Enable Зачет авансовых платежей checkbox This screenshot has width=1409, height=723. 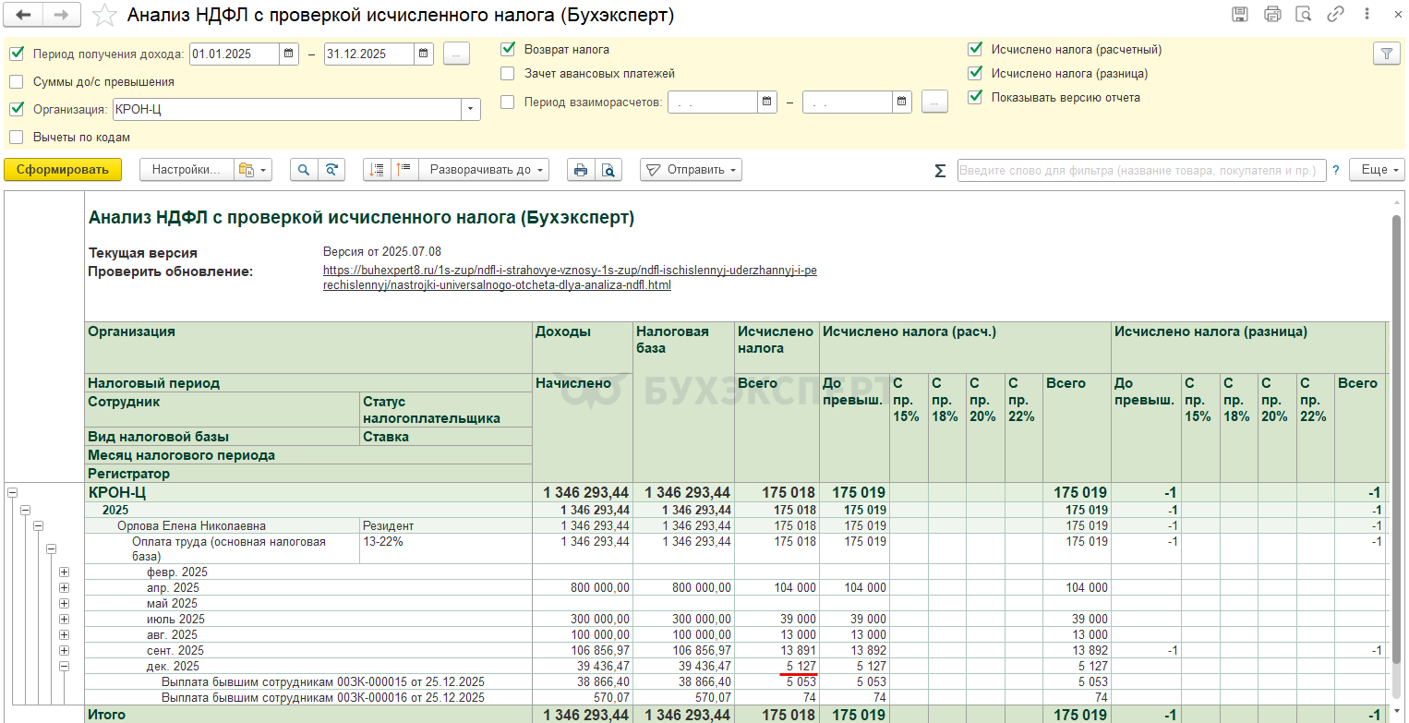click(x=508, y=73)
